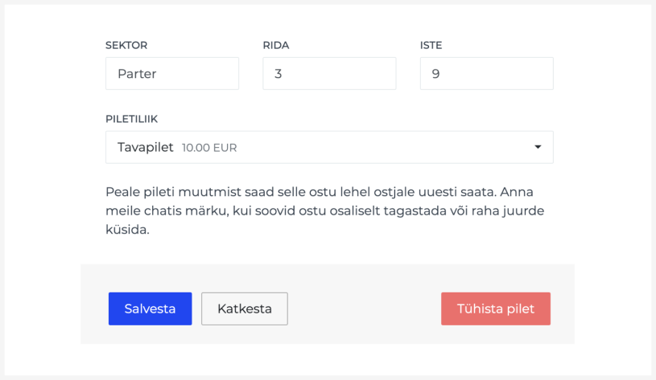
Task: Click the RIDA field label
Action: [276, 45]
